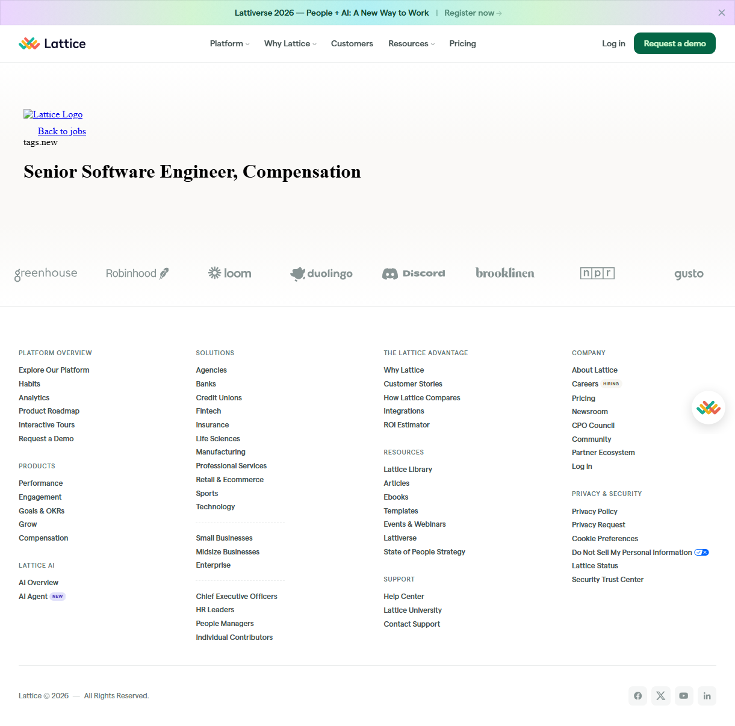Open AI Agent link in footer
This screenshot has height=726, width=735.
coord(33,597)
